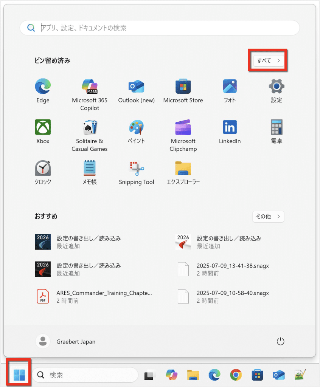Launch Outlook from the taskbar
Viewport: 320px width, 387px height.
279,375
